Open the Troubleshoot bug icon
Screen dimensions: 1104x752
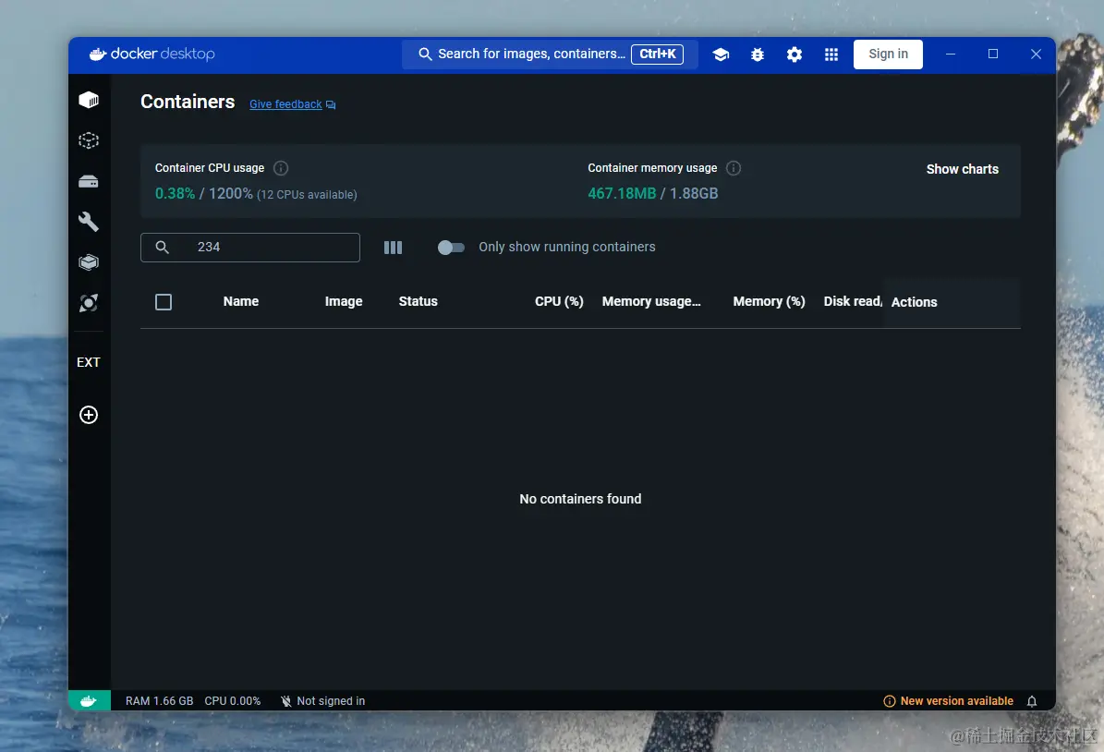[758, 55]
